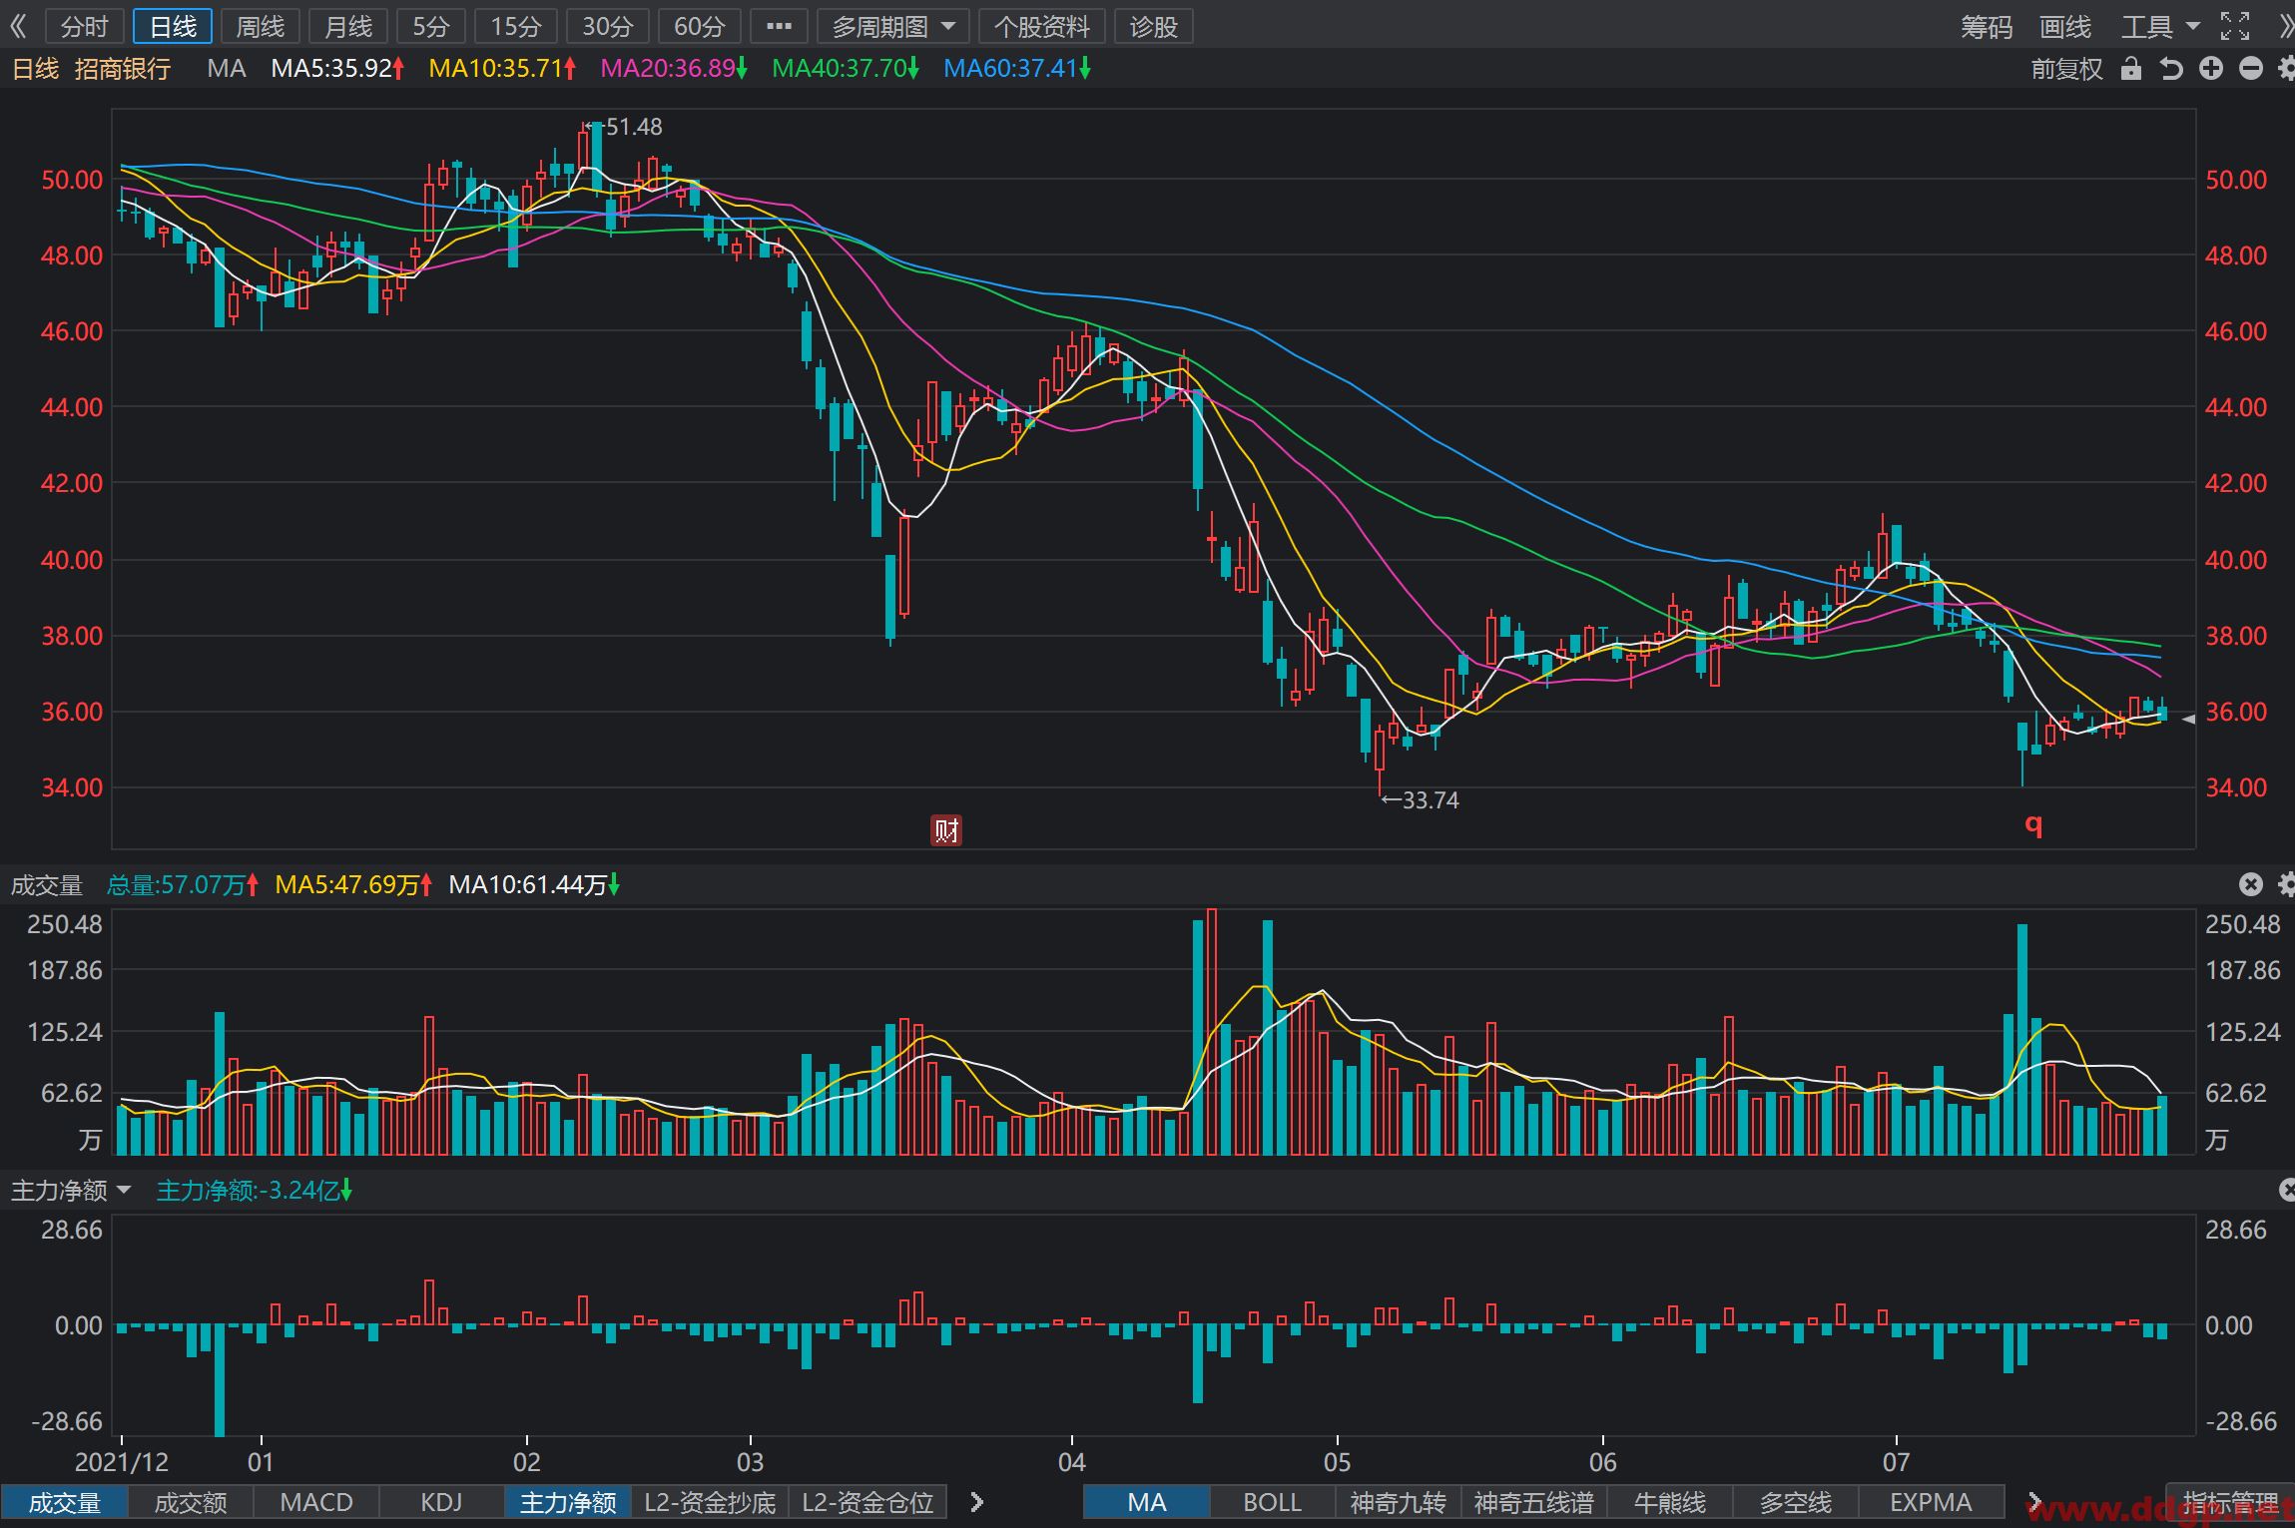Click 招商银行 stock name label

(123, 68)
